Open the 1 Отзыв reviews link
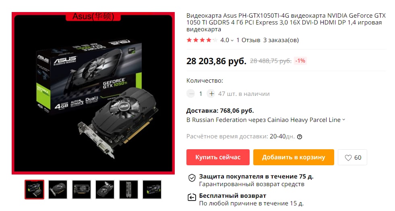The image size is (395, 211). tap(248, 40)
